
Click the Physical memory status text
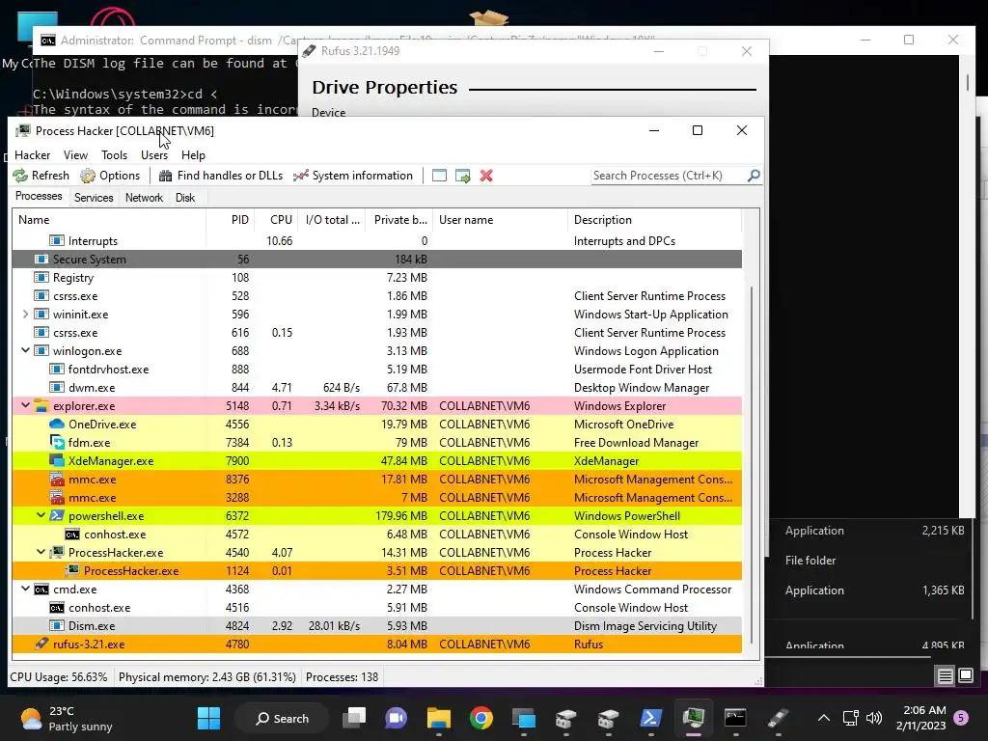206,677
